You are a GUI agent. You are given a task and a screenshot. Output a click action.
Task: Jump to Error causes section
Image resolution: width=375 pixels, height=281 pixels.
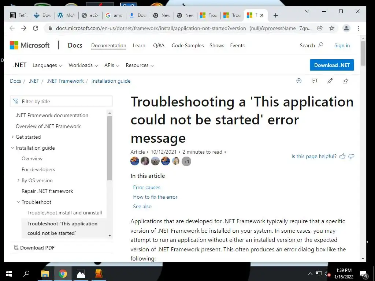(x=146, y=187)
